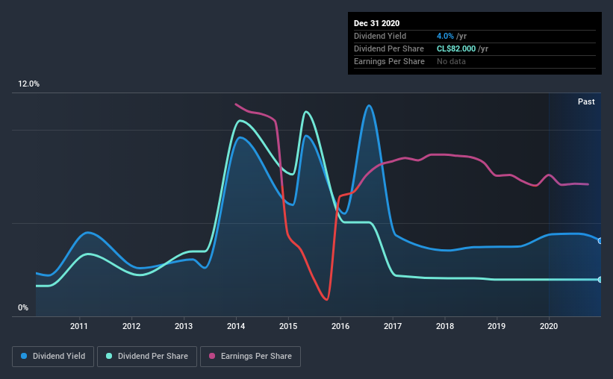Image resolution: width=613 pixels, height=379 pixels.
Task: Toggle the Earnings Per Share legend button
Action: (x=250, y=357)
